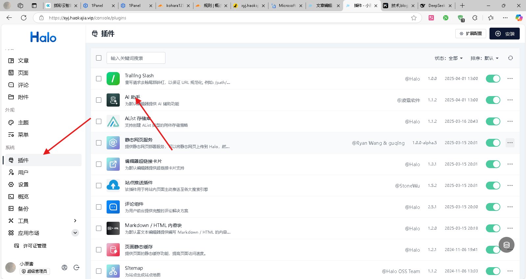
Task: Click the logout icon in sidebar
Action: [x=77, y=267]
